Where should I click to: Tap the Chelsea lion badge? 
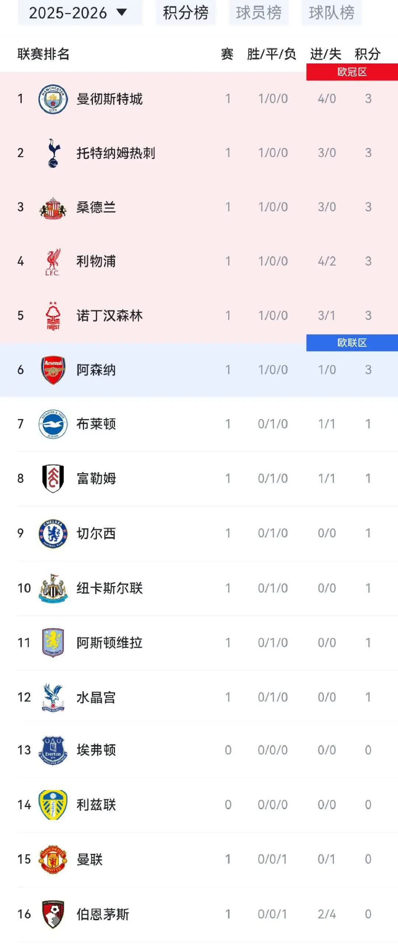(53, 533)
